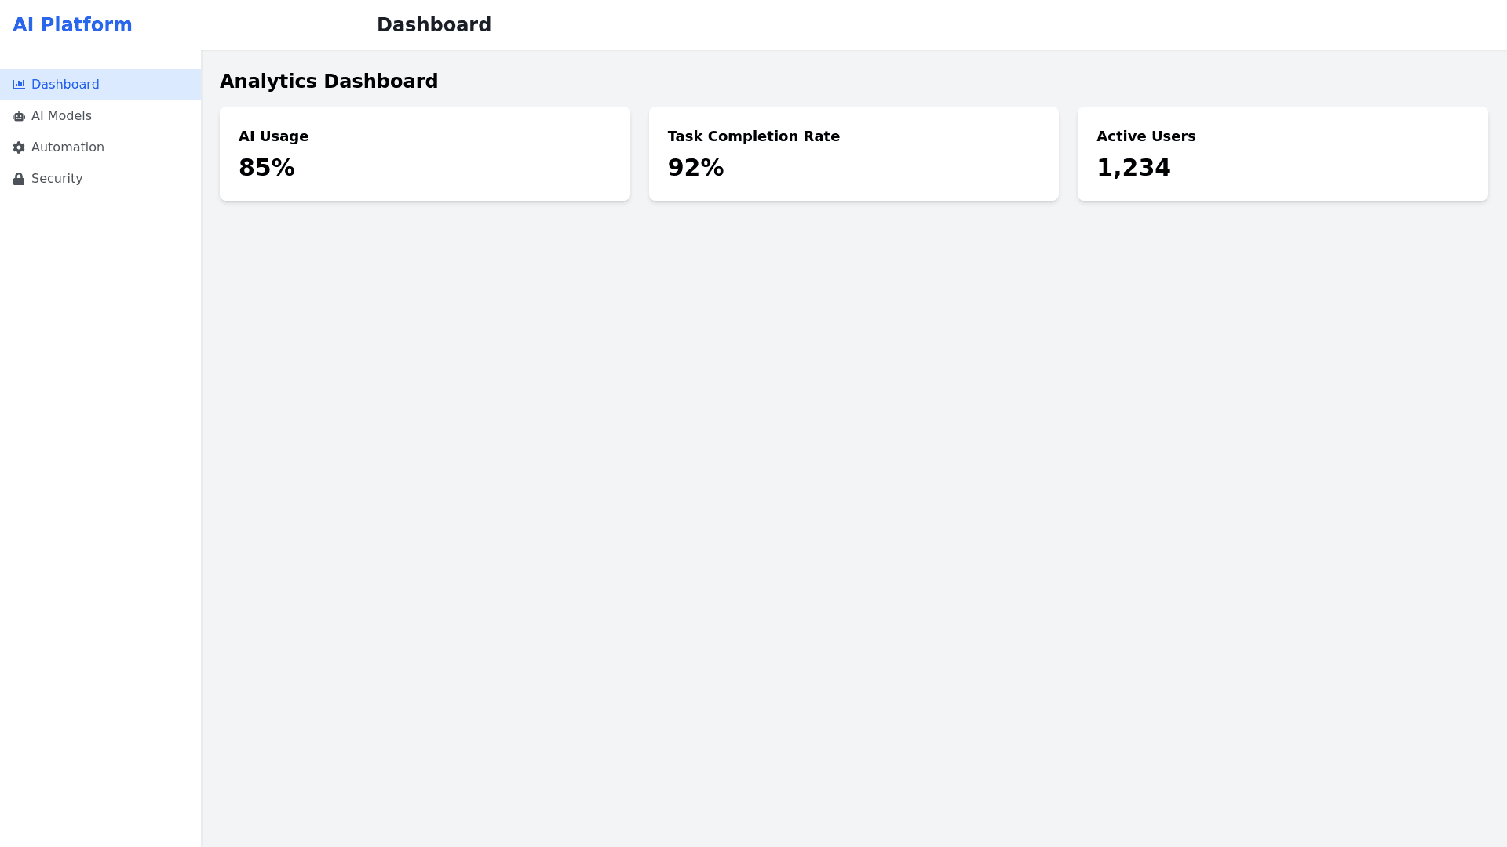Image resolution: width=1507 pixels, height=847 pixels.
Task: Select the Active Users card title
Action: (1146, 136)
